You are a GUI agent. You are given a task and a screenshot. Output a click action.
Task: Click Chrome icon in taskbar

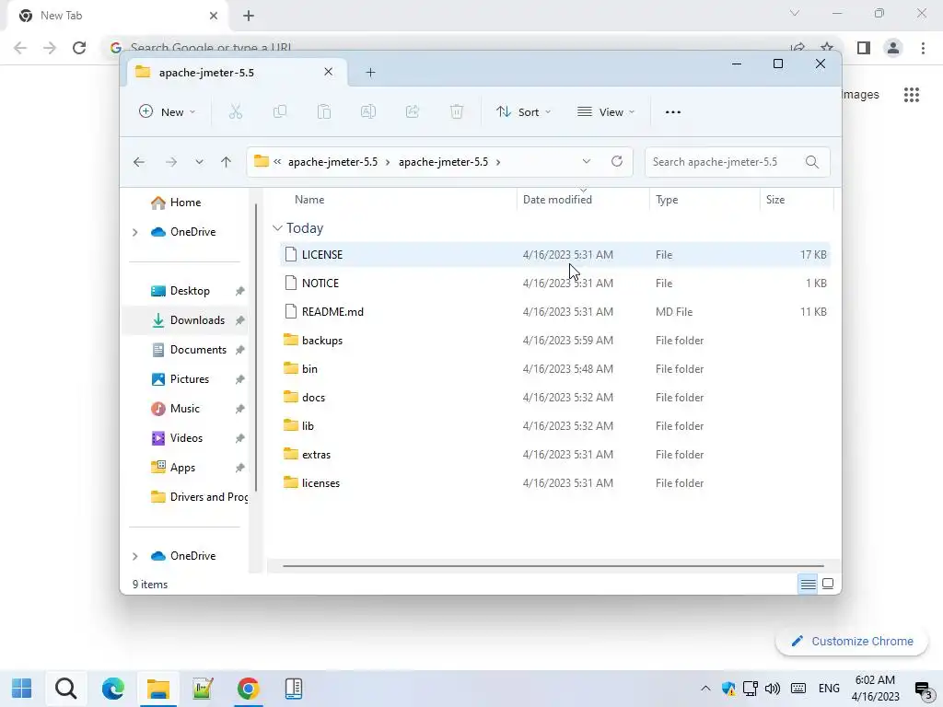[248, 689]
